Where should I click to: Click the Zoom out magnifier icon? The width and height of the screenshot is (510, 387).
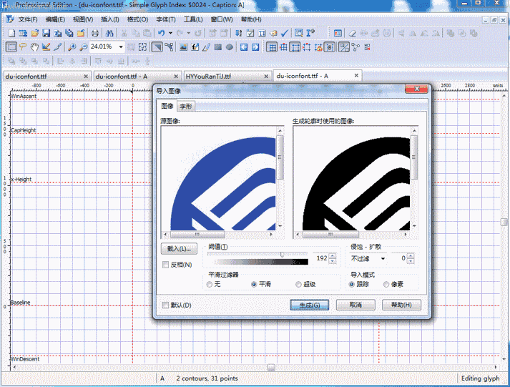[x=84, y=47]
